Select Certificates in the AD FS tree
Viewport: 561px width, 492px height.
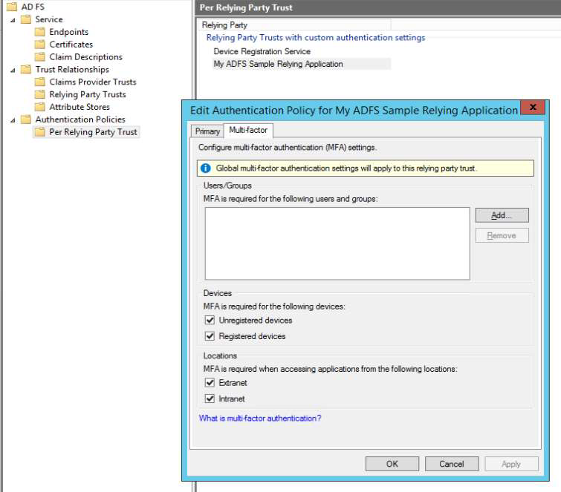coord(71,45)
